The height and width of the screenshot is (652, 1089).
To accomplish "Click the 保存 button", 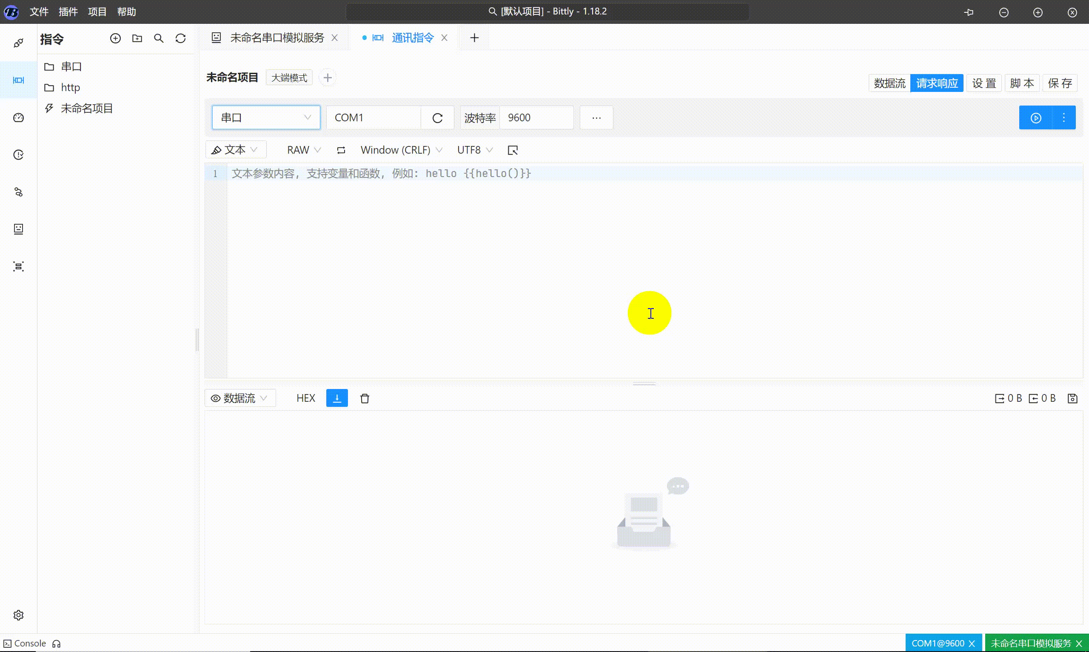I will click(x=1060, y=83).
